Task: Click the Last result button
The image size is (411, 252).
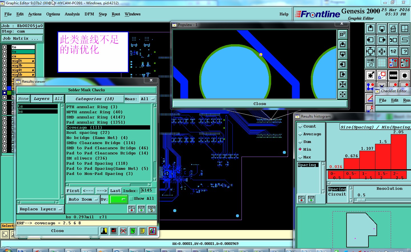Action: pyautogui.click(x=115, y=191)
